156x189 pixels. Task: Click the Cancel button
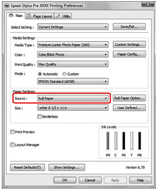point(90,180)
